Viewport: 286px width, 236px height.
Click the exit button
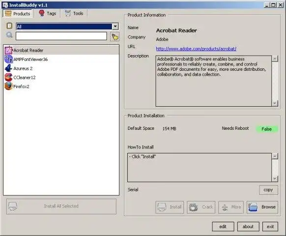pos(270,227)
